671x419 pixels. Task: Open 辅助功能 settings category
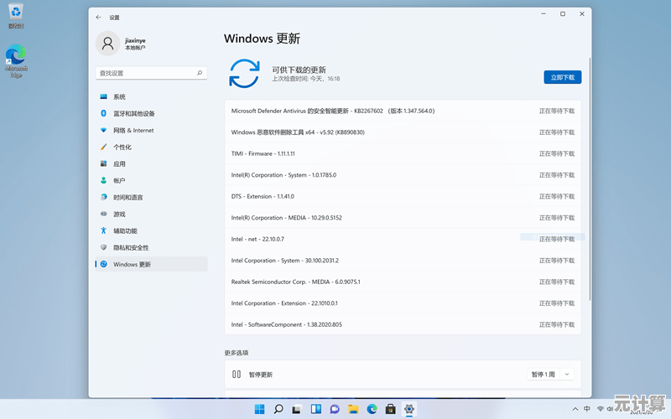pyautogui.click(x=151, y=230)
